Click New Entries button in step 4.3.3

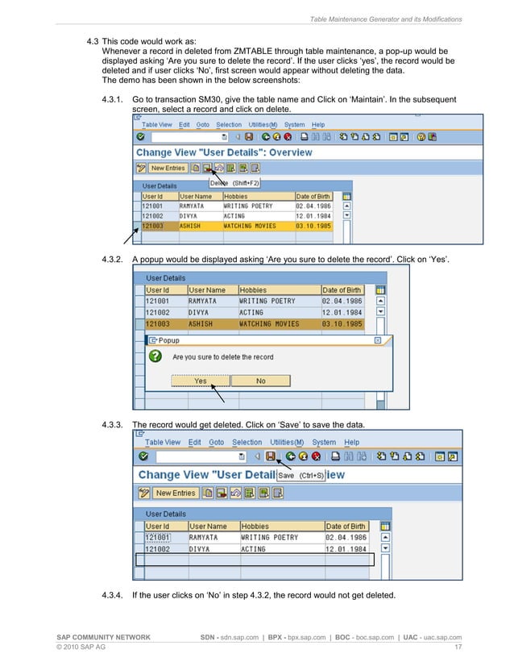(x=176, y=493)
